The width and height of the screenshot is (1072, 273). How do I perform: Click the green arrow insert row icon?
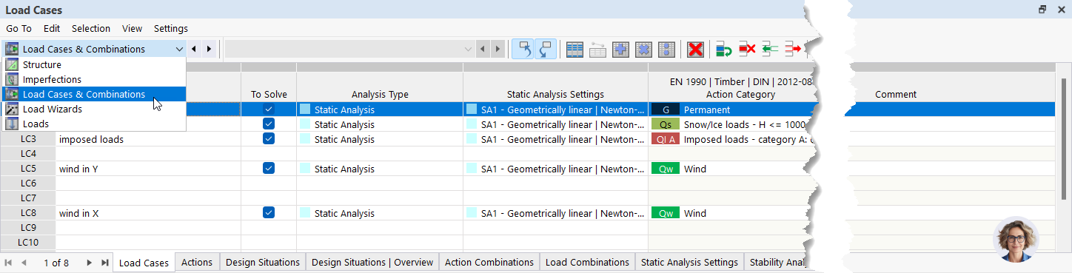[770, 50]
